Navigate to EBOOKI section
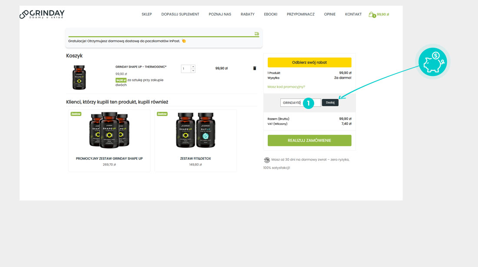This screenshot has width=478, height=267. point(271,14)
